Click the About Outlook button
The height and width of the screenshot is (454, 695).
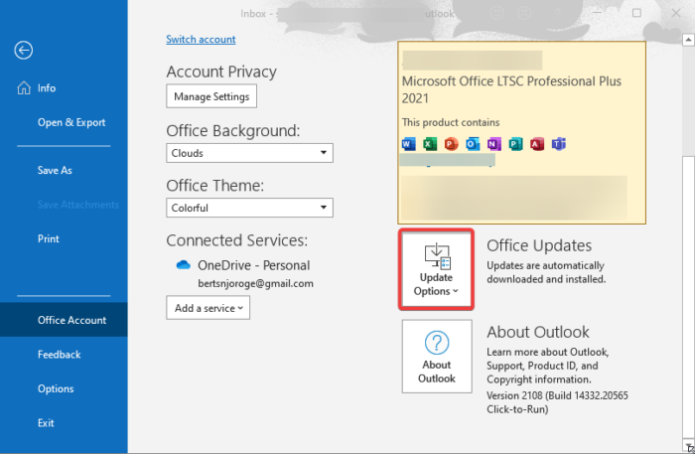pyautogui.click(x=437, y=357)
